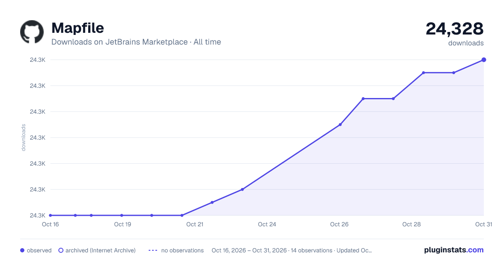The height and width of the screenshot is (265, 504).
Task: Click the Oct 31 x-axis label
Action: click(x=483, y=224)
